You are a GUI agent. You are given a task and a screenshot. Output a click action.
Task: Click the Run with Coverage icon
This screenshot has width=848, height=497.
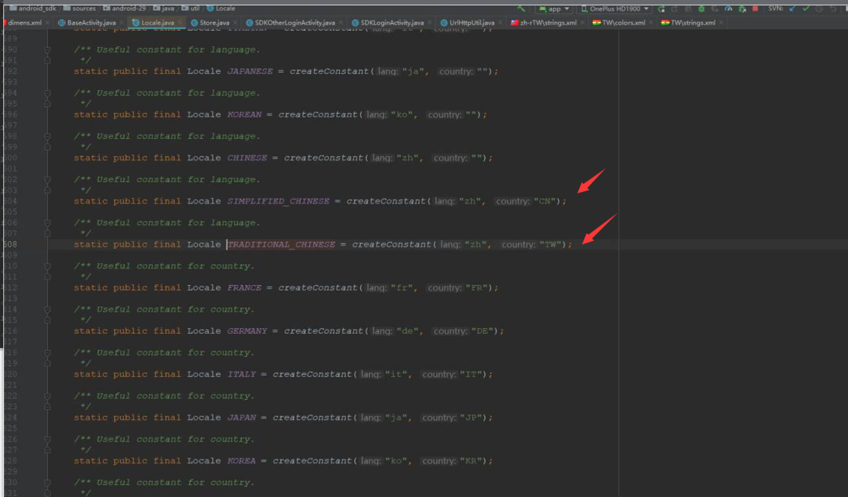click(x=715, y=9)
